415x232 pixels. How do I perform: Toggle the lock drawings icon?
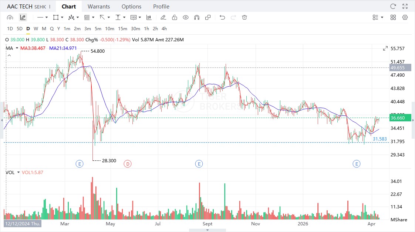pos(175,17)
